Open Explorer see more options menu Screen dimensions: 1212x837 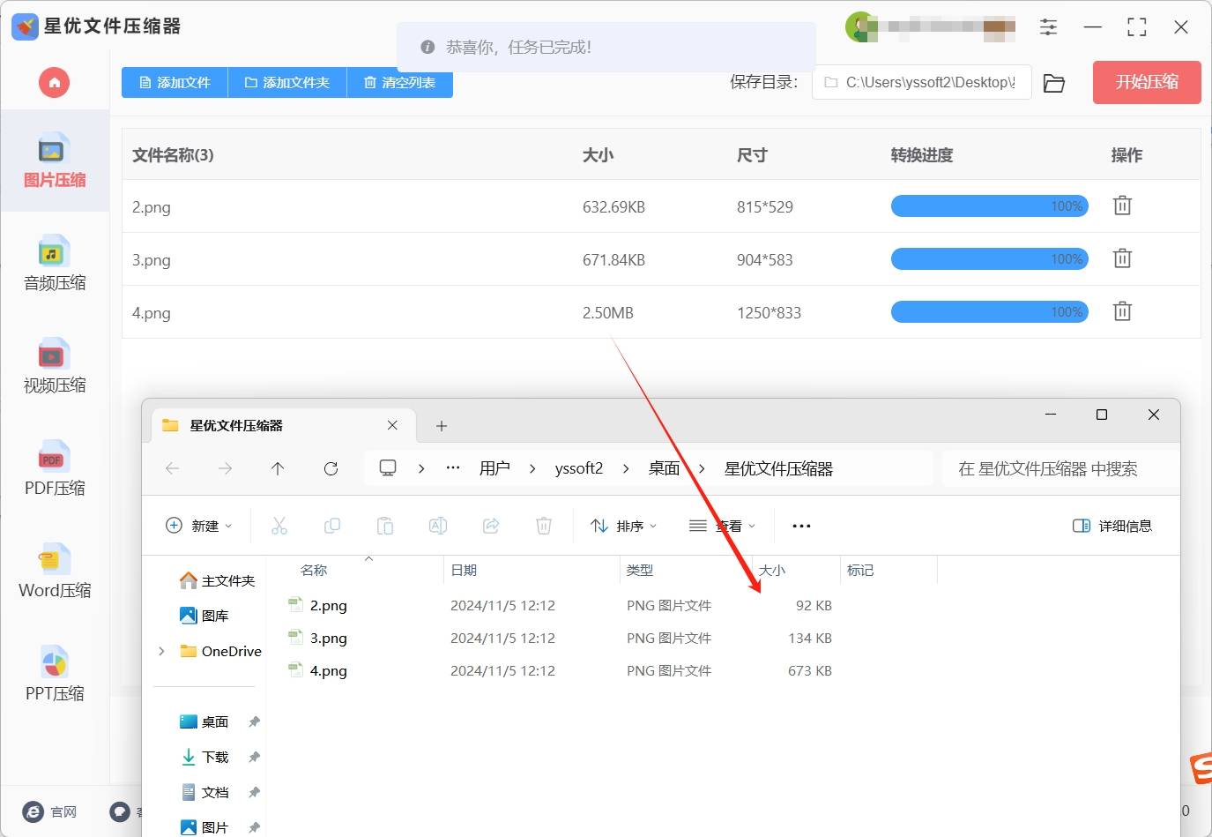click(x=801, y=526)
